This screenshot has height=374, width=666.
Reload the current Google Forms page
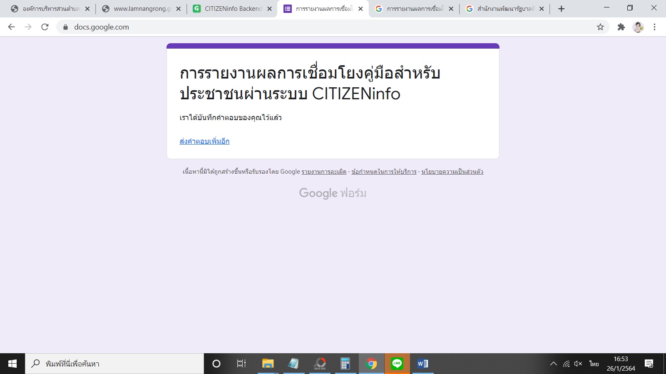pyautogui.click(x=45, y=27)
